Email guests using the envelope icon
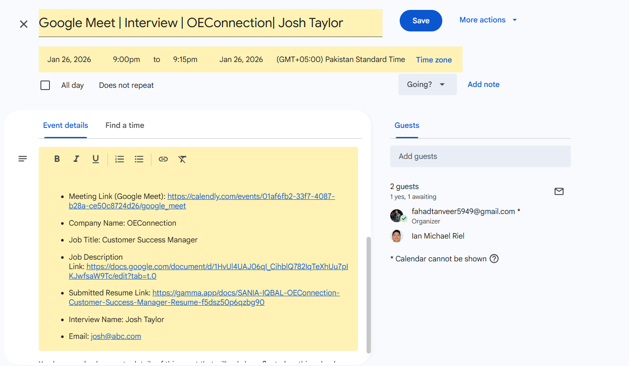The height and width of the screenshot is (366, 629). [559, 191]
